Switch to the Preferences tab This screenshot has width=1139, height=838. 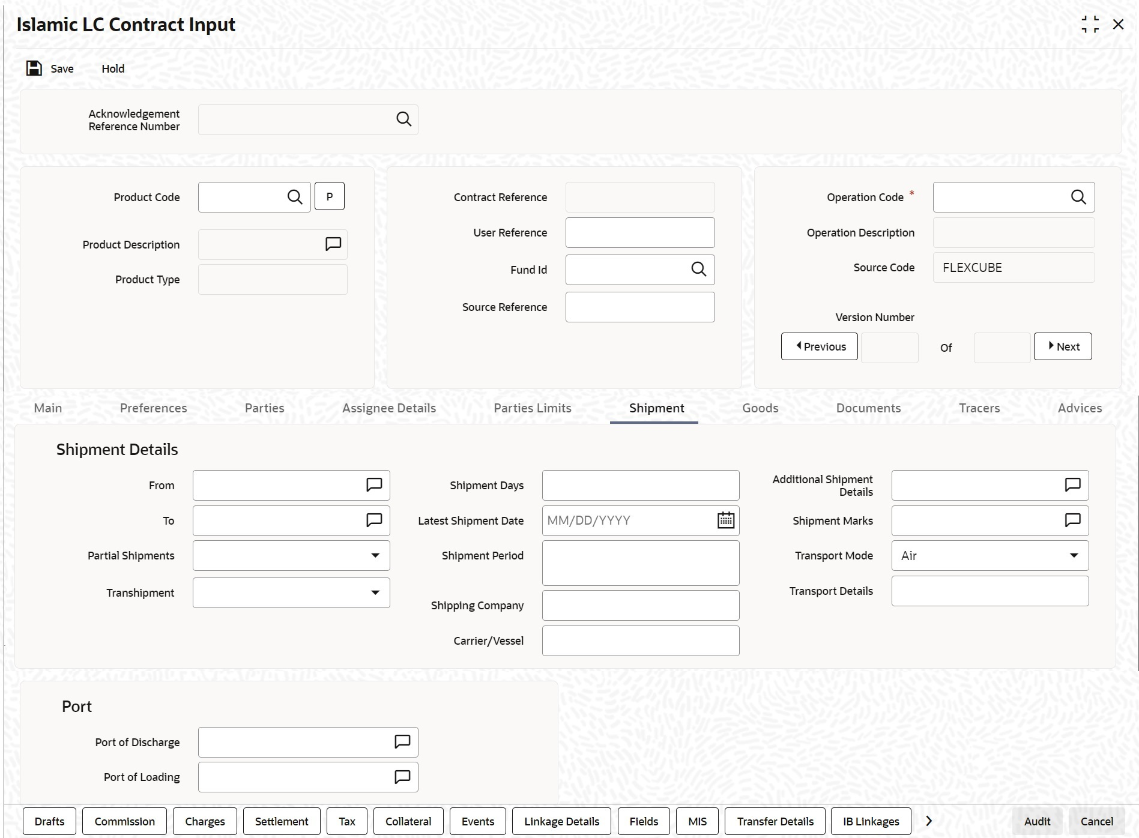coord(154,408)
